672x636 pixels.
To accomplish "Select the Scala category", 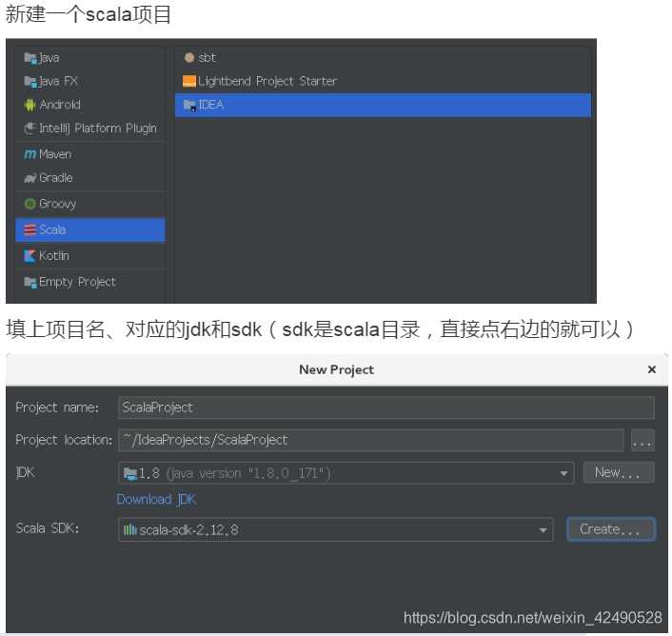I will click(90, 230).
